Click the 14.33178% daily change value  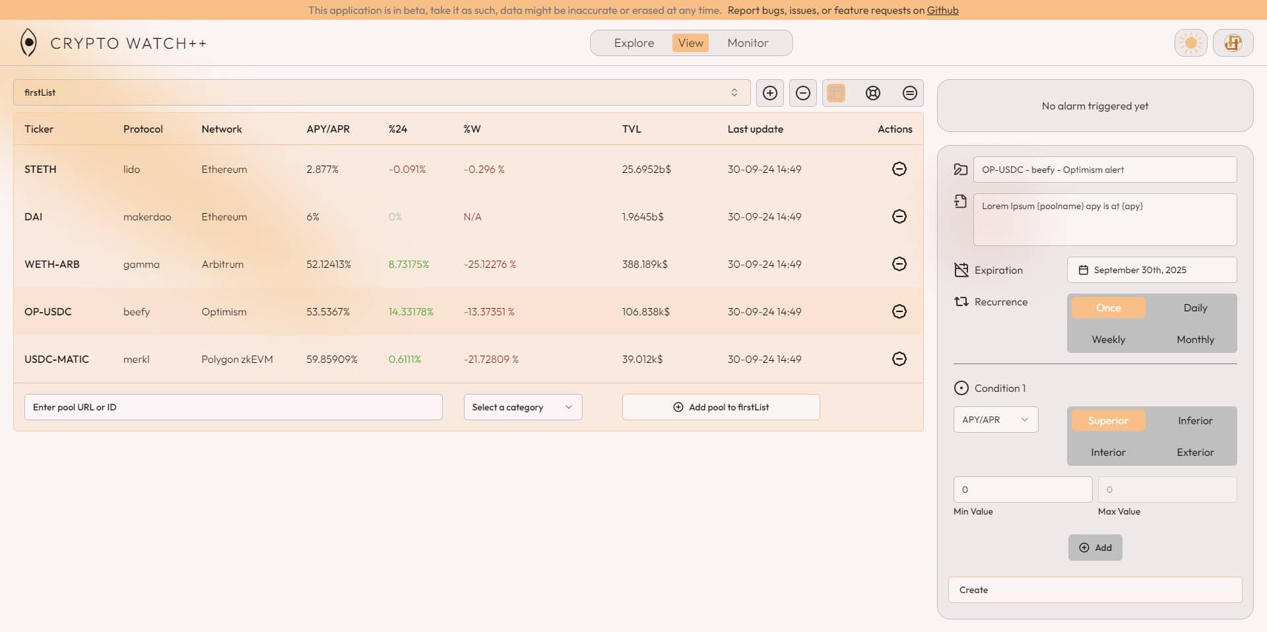(410, 312)
